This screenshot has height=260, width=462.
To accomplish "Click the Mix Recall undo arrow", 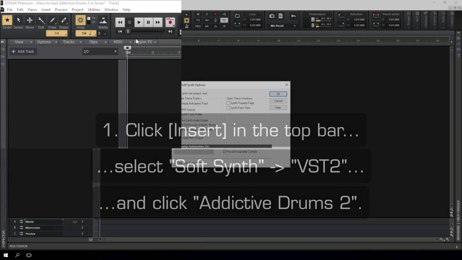I will click(293, 16).
